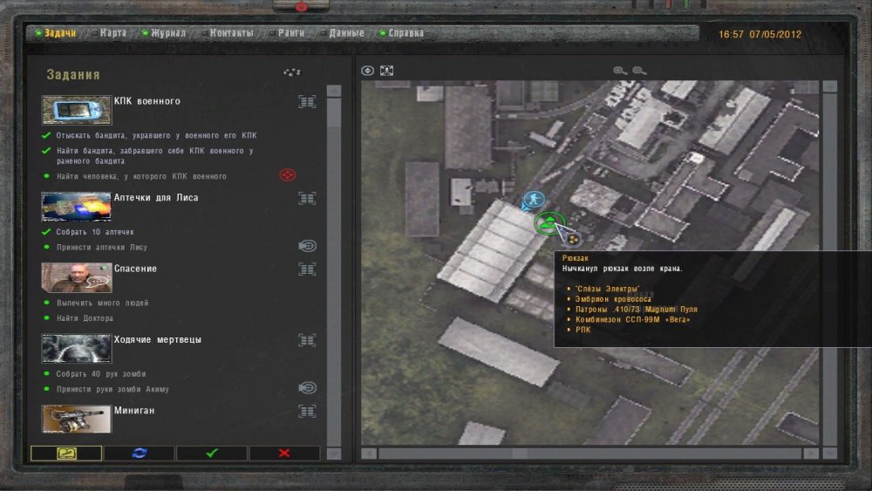Click the green player position marker
Viewport: 872px width, 491px height.
point(549,223)
